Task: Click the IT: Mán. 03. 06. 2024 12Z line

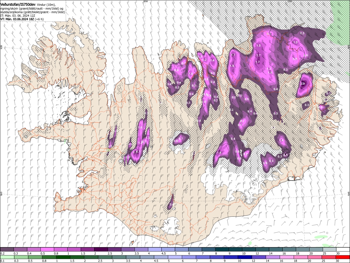Action: (x=18, y=16)
